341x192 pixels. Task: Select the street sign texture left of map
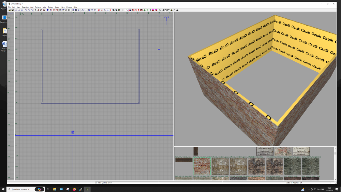[265, 151]
